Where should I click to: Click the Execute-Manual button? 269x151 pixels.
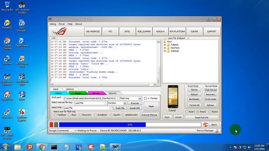[x=149, y=115]
